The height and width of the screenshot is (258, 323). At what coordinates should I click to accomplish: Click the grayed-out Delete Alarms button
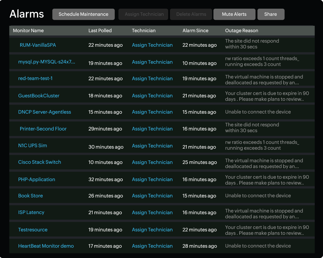(191, 15)
